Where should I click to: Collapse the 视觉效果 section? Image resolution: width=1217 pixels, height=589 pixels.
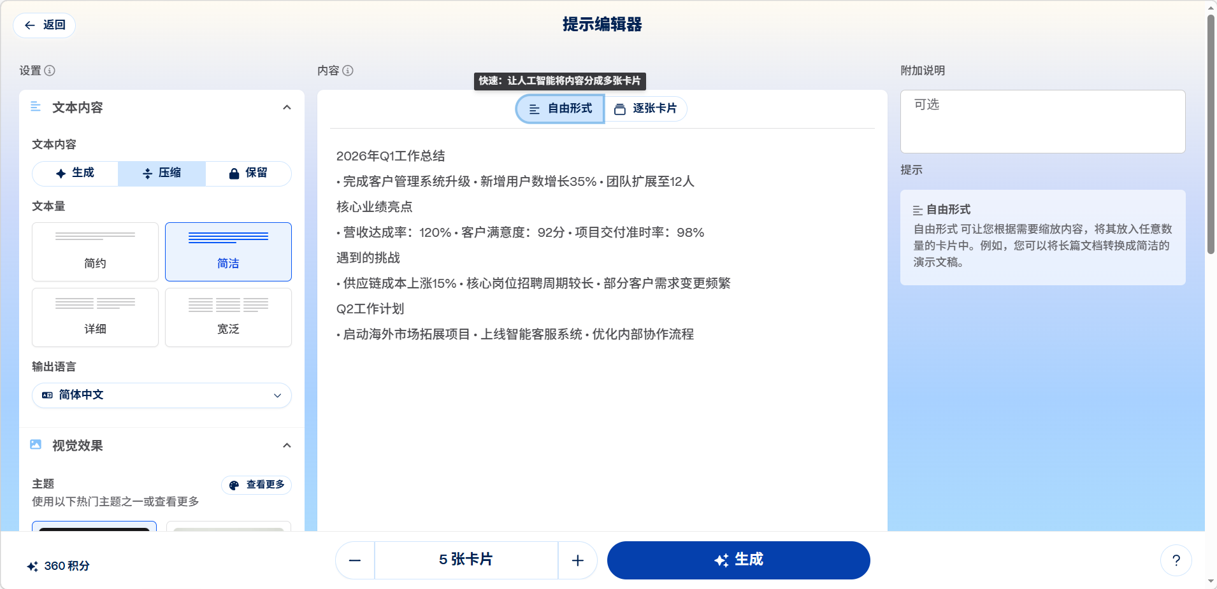click(x=287, y=446)
